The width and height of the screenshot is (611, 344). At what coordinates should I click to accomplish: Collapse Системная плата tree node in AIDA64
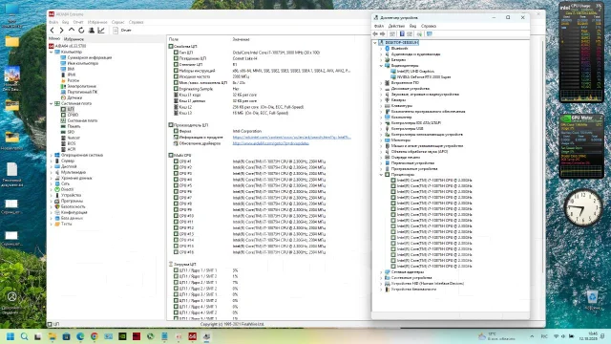click(x=51, y=103)
